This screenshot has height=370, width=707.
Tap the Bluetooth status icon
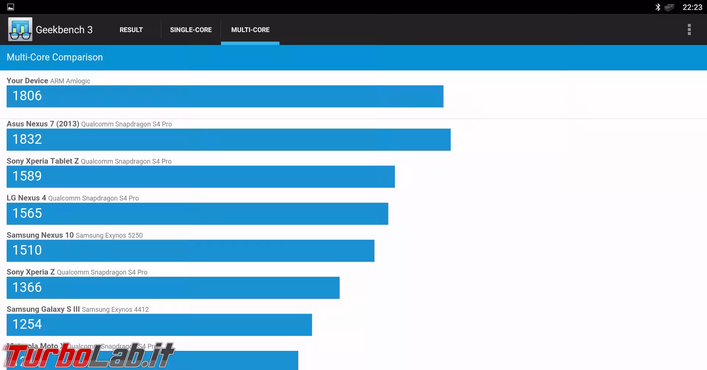(658, 7)
